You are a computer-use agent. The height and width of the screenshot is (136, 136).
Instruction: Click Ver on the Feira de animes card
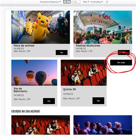[x=62, y=52]
